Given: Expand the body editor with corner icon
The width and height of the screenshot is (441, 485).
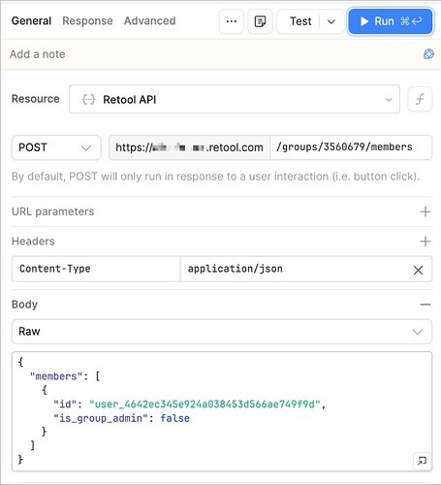Looking at the screenshot, I should tap(422, 460).
